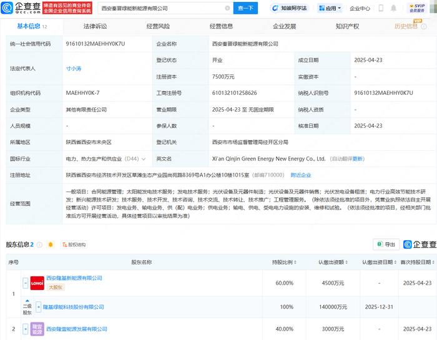
Task: Select organization code MAEHHY0K-7 value
Action: point(82,93)
